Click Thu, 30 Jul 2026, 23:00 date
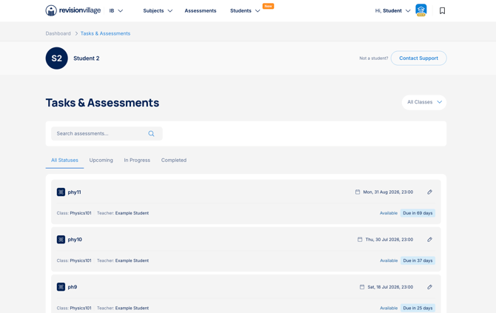 pyautogui.click(x=389, y=239)
